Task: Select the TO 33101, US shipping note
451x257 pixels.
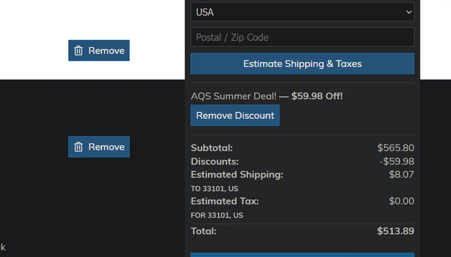Action: coord(214,189)
